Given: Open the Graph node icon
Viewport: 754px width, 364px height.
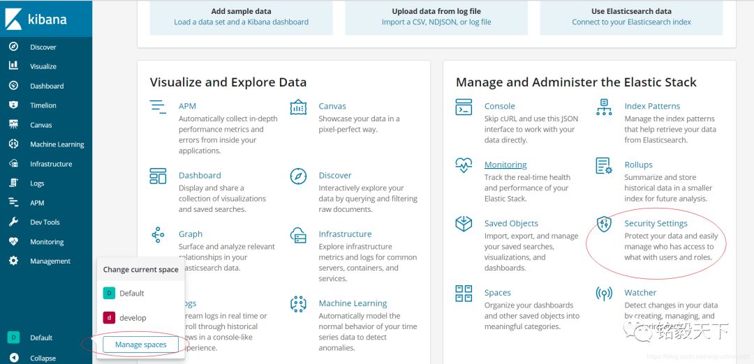Looking at the screenshot, I should (x=158, y=234).
